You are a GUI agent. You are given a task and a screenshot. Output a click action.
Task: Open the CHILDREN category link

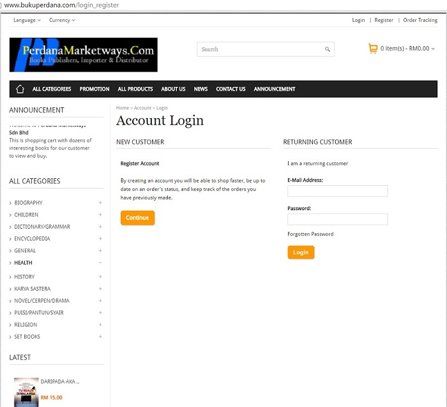click(26, 215)
